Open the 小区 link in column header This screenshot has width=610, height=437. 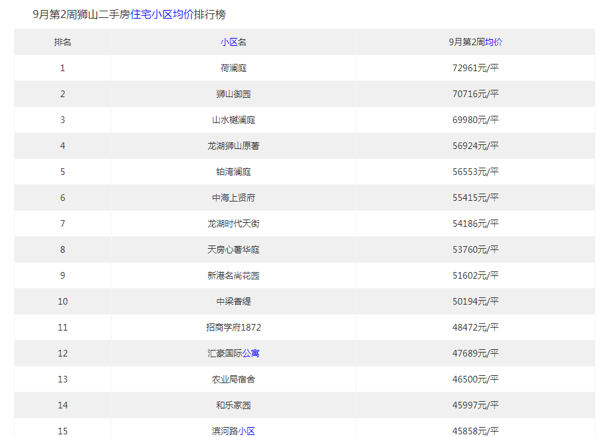(x=229, y=42)
